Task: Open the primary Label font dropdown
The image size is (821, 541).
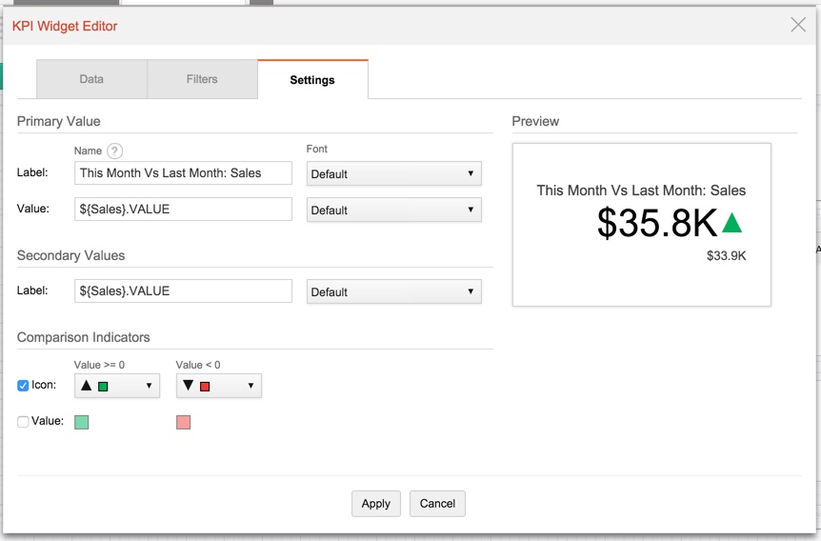Action: click(393, 173)
